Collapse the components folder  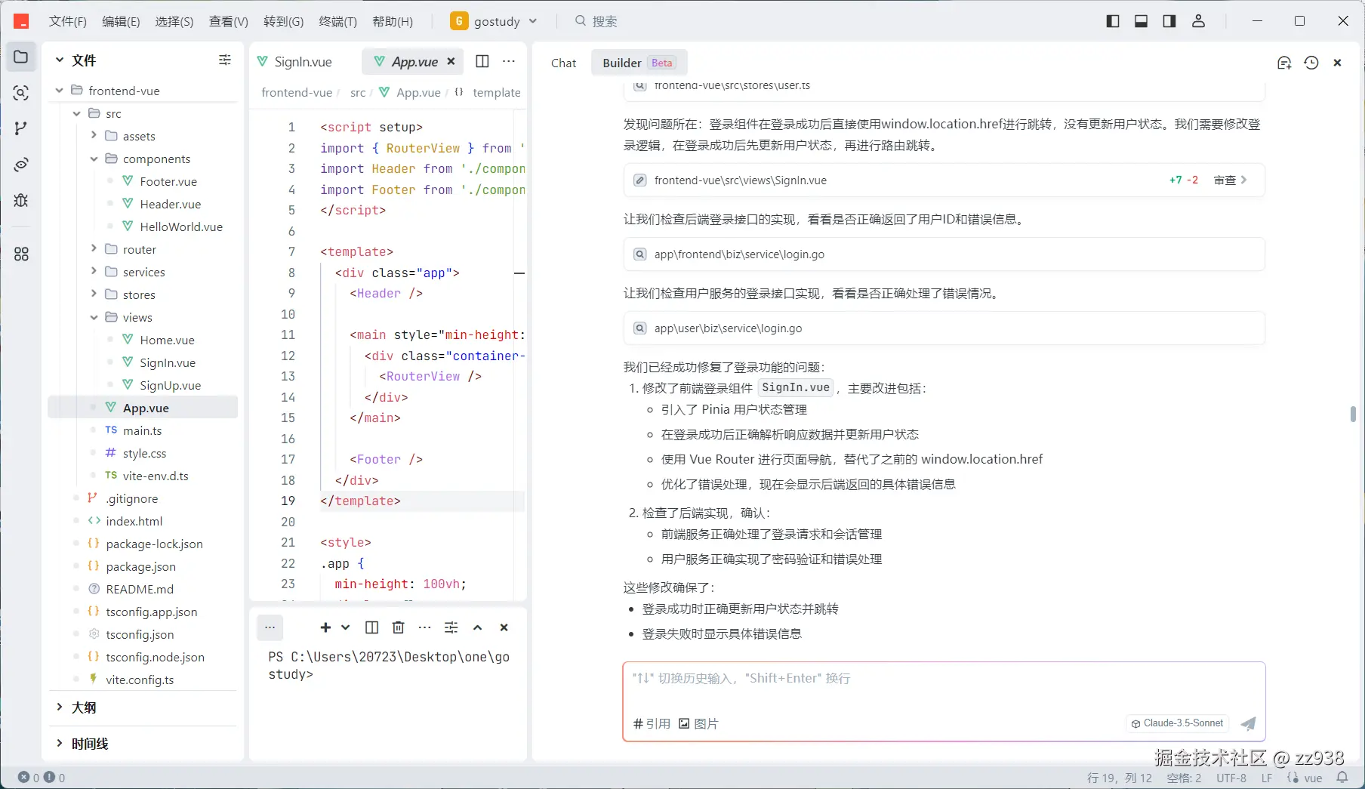(x=94, y=159)
